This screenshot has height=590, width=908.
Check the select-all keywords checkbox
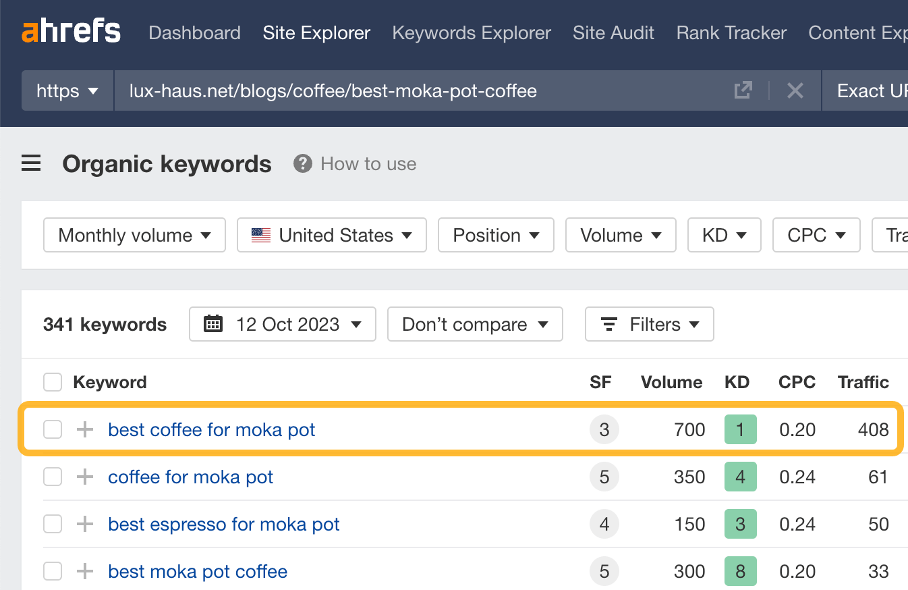(52, 381)
